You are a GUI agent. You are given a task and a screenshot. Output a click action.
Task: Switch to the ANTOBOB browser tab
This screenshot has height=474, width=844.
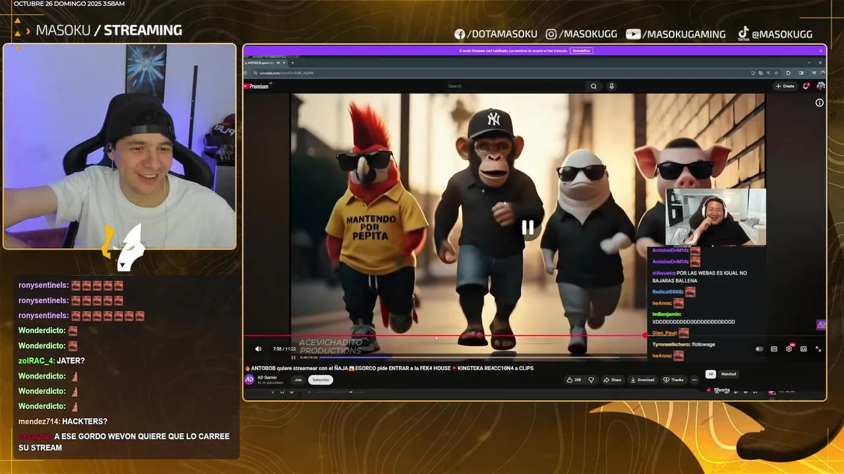tap(264, 63)
